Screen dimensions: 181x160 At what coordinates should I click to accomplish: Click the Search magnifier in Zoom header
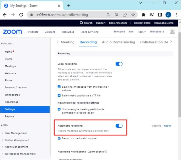(x=81, y=23)
